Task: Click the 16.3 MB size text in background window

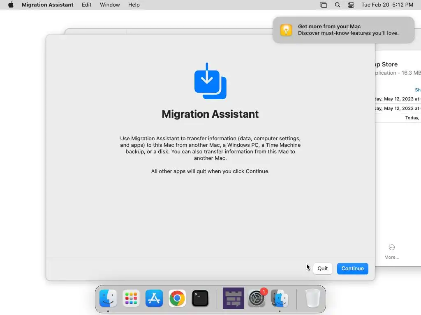Action: pyautogui.click(x=411, y=73)
